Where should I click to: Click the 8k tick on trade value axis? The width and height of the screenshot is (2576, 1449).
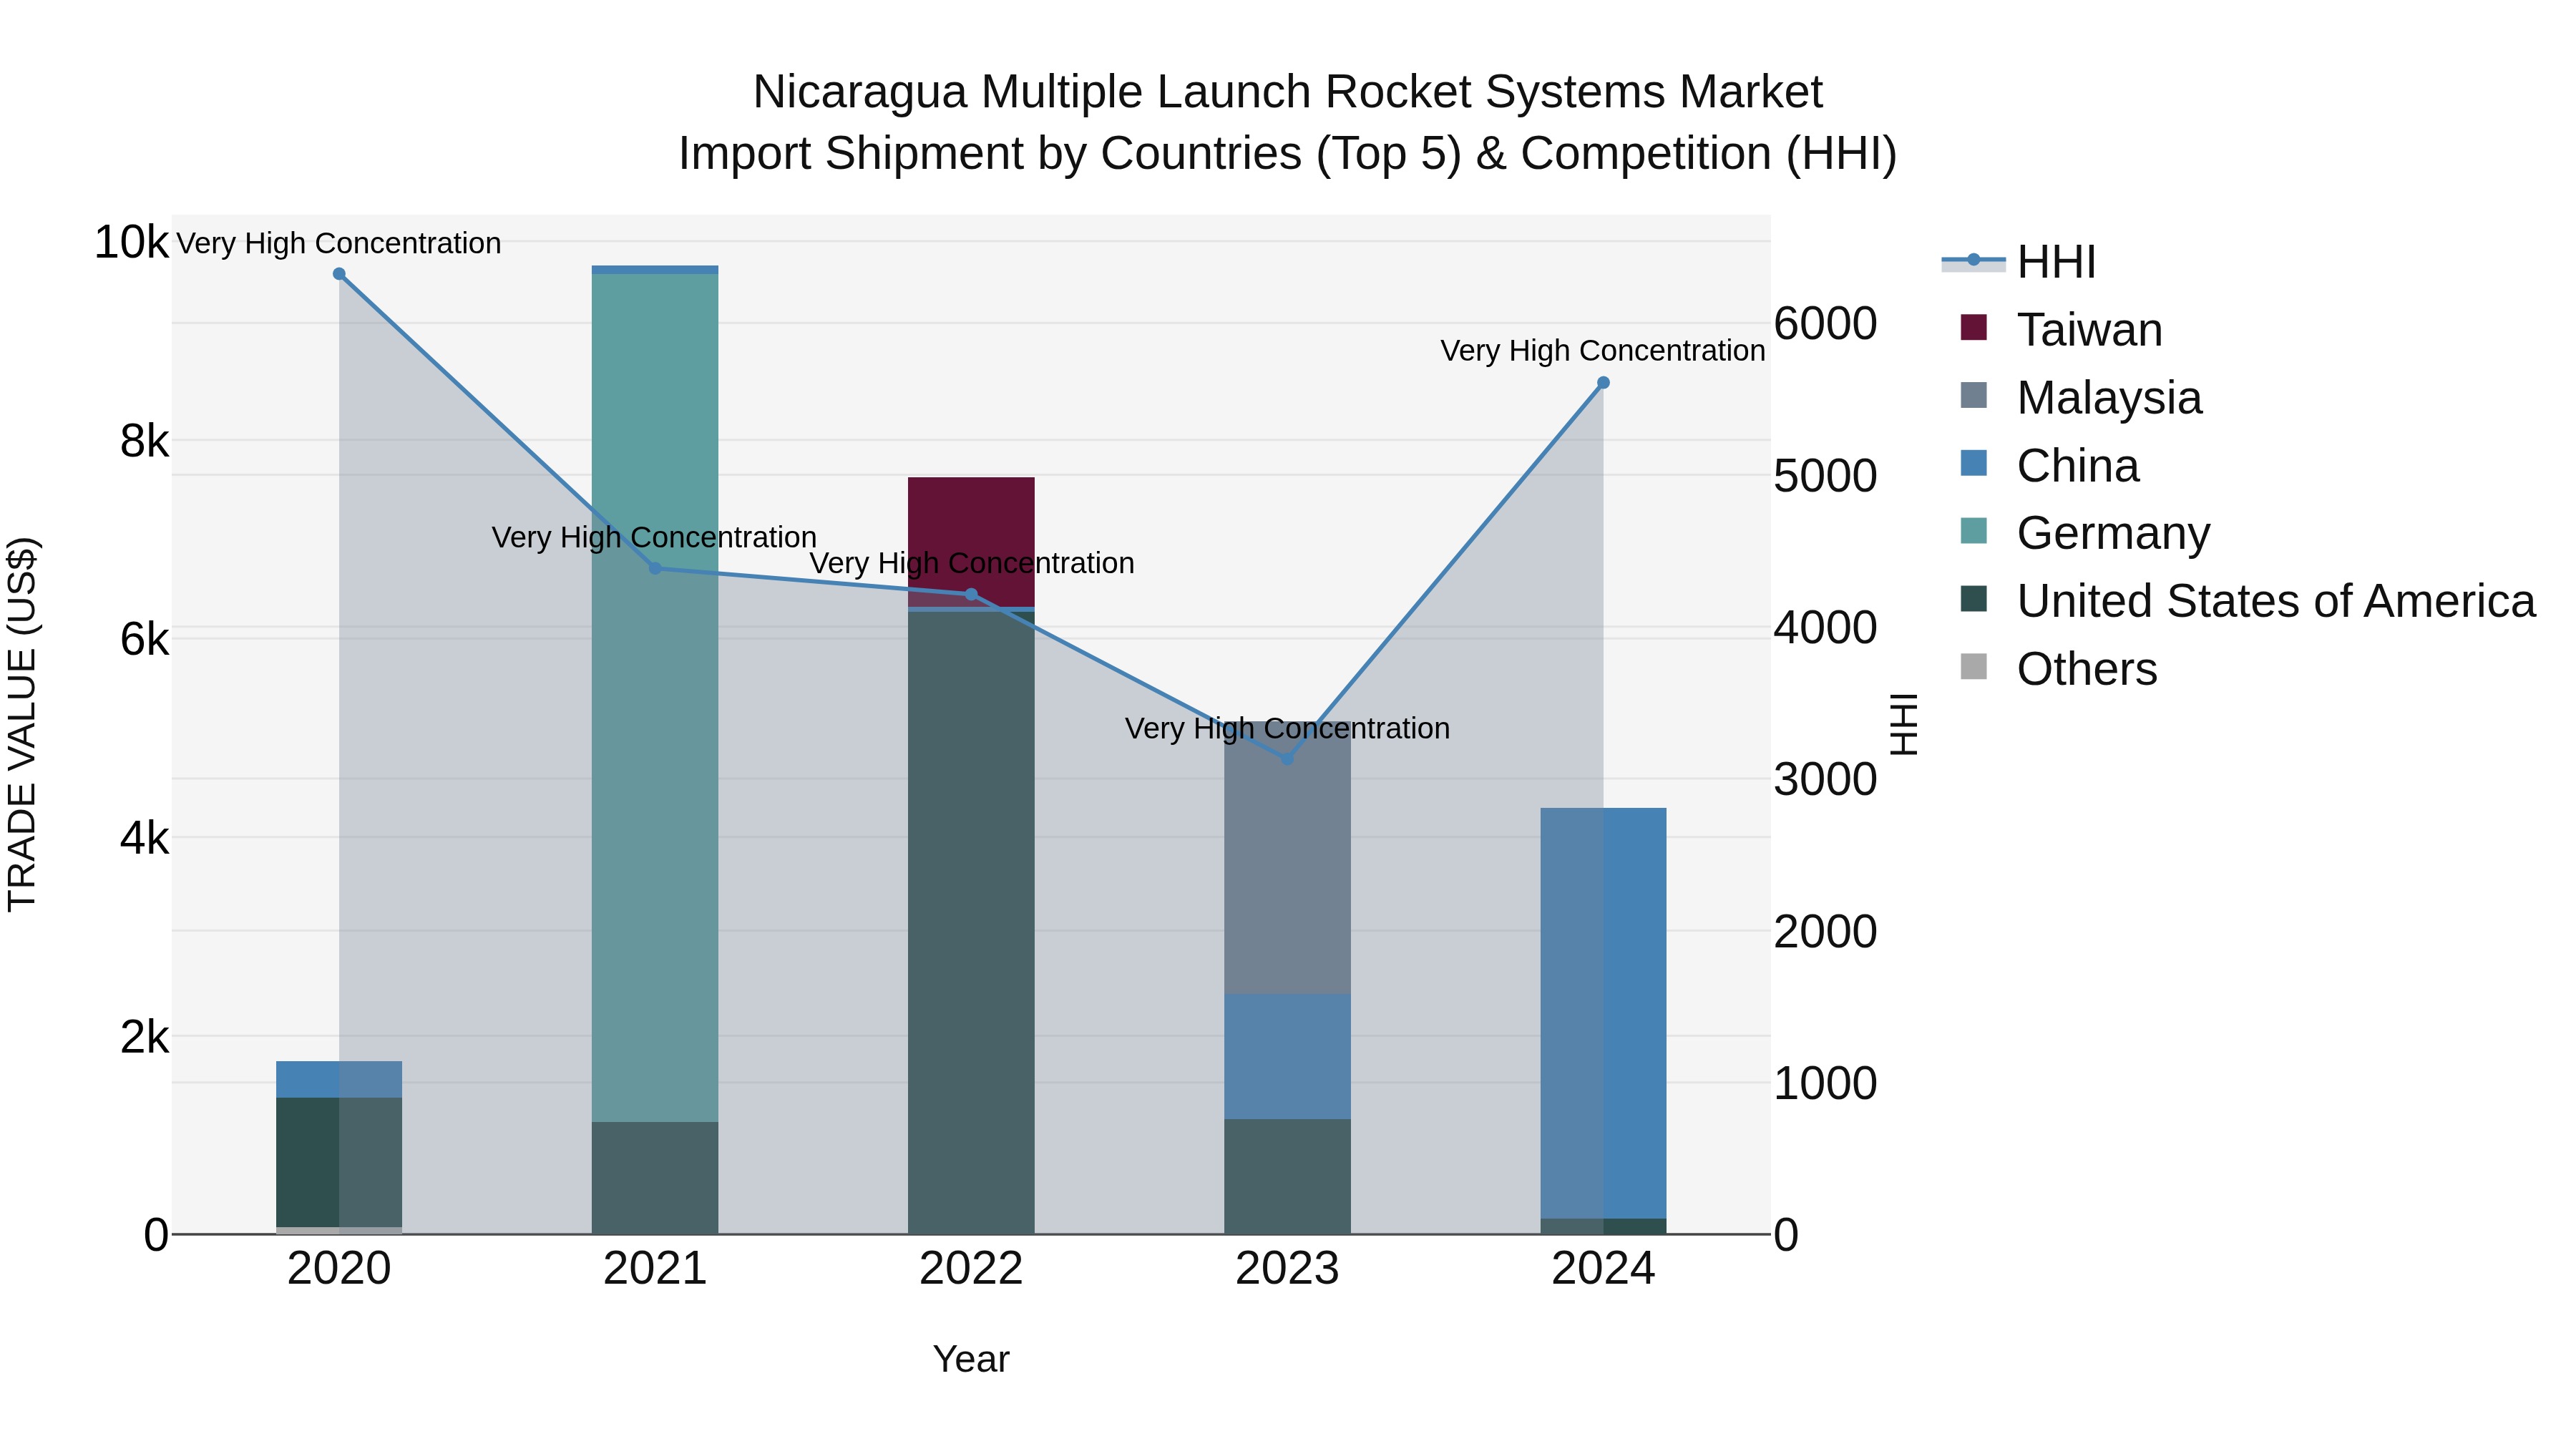pyautogui.click(x=144, y=441)
